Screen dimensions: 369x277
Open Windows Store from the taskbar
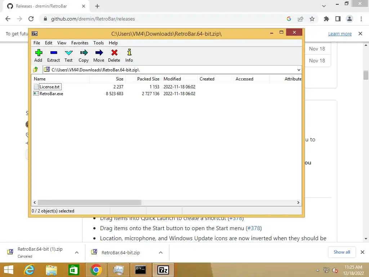click(x=74, y=270)
